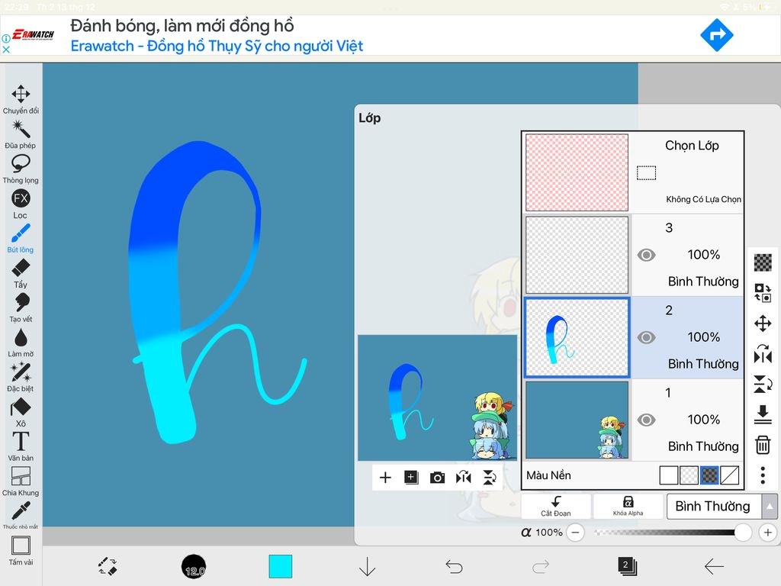This screenshot has height=586, width=781.
Task: Tap layer 1 100% opacity text
Action: click(x=703, y=420)
